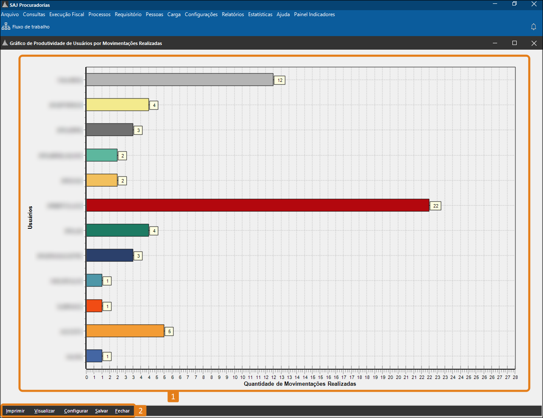Select the dark green bar with value 4
The width and height of the screenshot is (543, 418).
tap(117, 230)
